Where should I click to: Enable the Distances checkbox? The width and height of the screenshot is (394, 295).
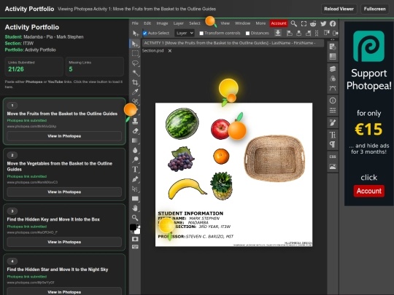[247, 33]
